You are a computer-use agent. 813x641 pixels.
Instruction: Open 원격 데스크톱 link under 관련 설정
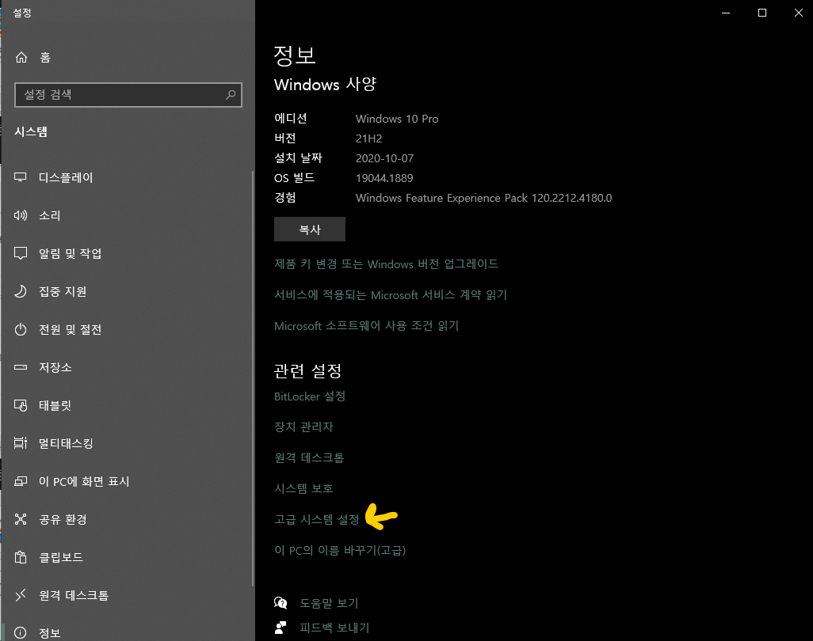click(x=309, y=457)
